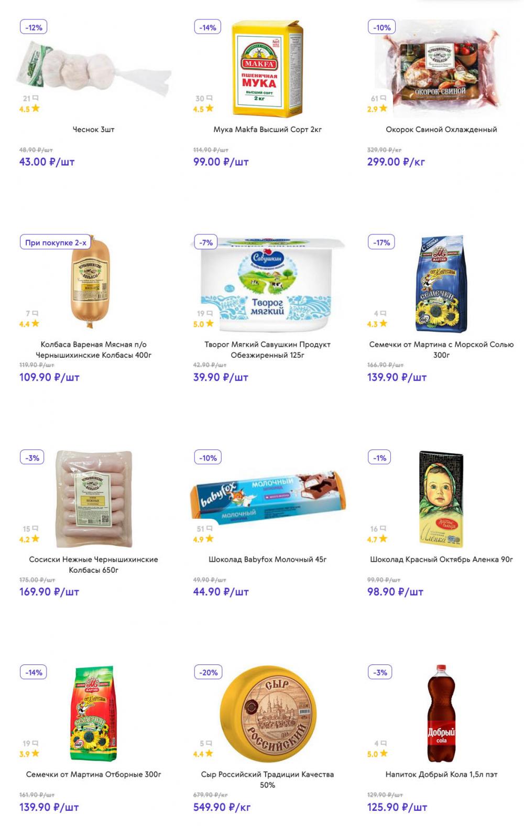The image size is (524, 826).
Task: Click the star rating of Мука Makfa
Action: [x=210, y=109]
